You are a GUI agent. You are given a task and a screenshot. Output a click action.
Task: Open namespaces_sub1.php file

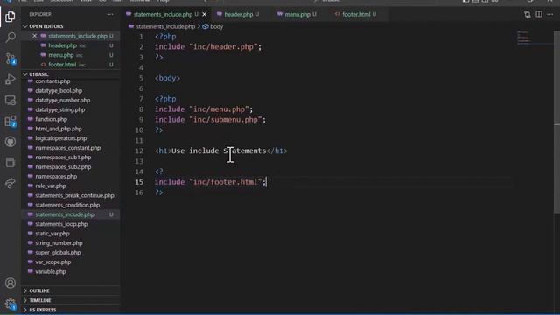coord(63,157)
